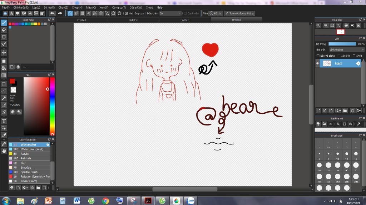Open the Công cụ(T) menu

coord(119,7)
